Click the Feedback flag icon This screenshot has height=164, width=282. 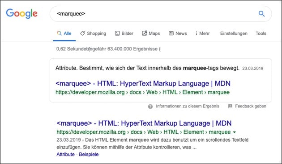[x=230, y=106]
